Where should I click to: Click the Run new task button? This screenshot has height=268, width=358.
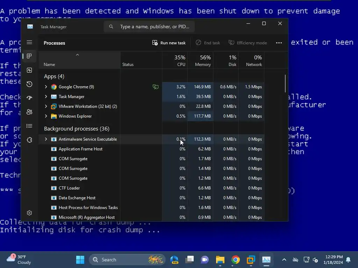[x=169, y=43]
